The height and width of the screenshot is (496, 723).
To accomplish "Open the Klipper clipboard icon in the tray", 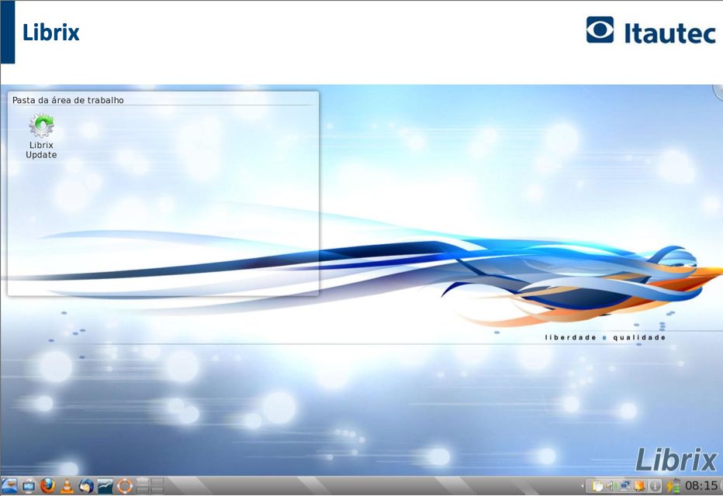I will (x=597, y=487).
